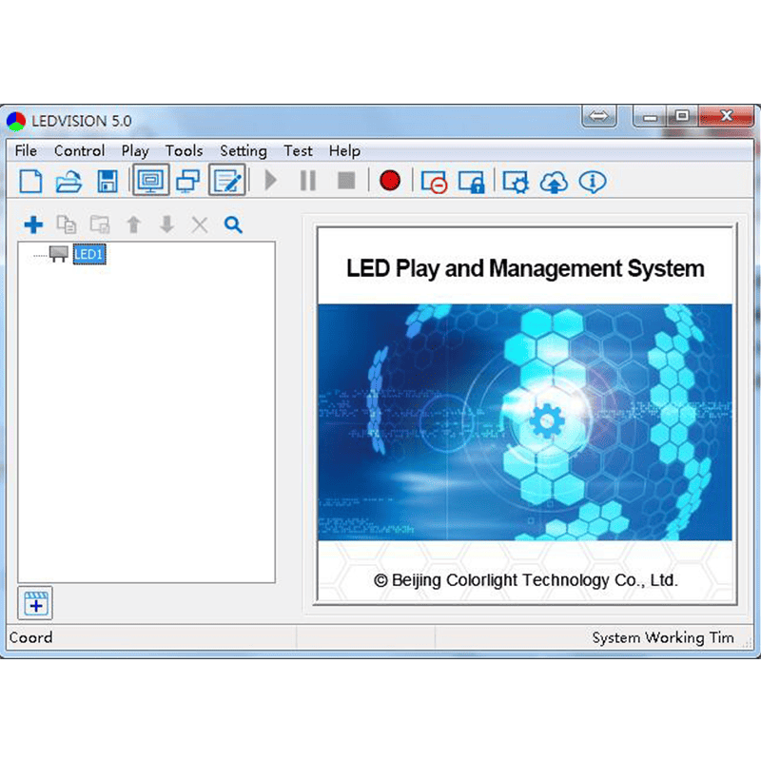Open the Tools menu
The width and height of the screenshot is (761, 761).
click(184, 151)
